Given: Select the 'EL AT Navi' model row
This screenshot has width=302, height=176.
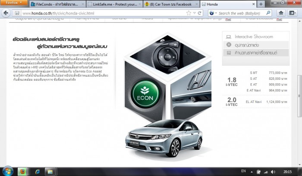Looking at the screenshot, I should tap(267, 102).
